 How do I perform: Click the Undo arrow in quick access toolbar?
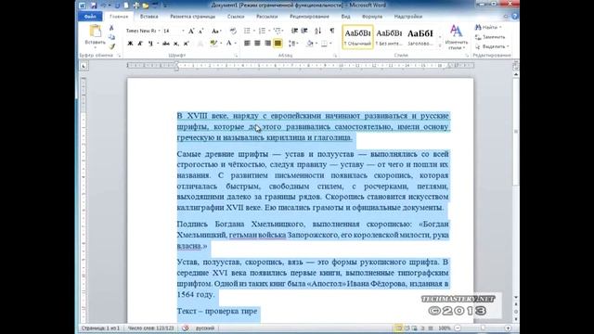tap(103, 6)
